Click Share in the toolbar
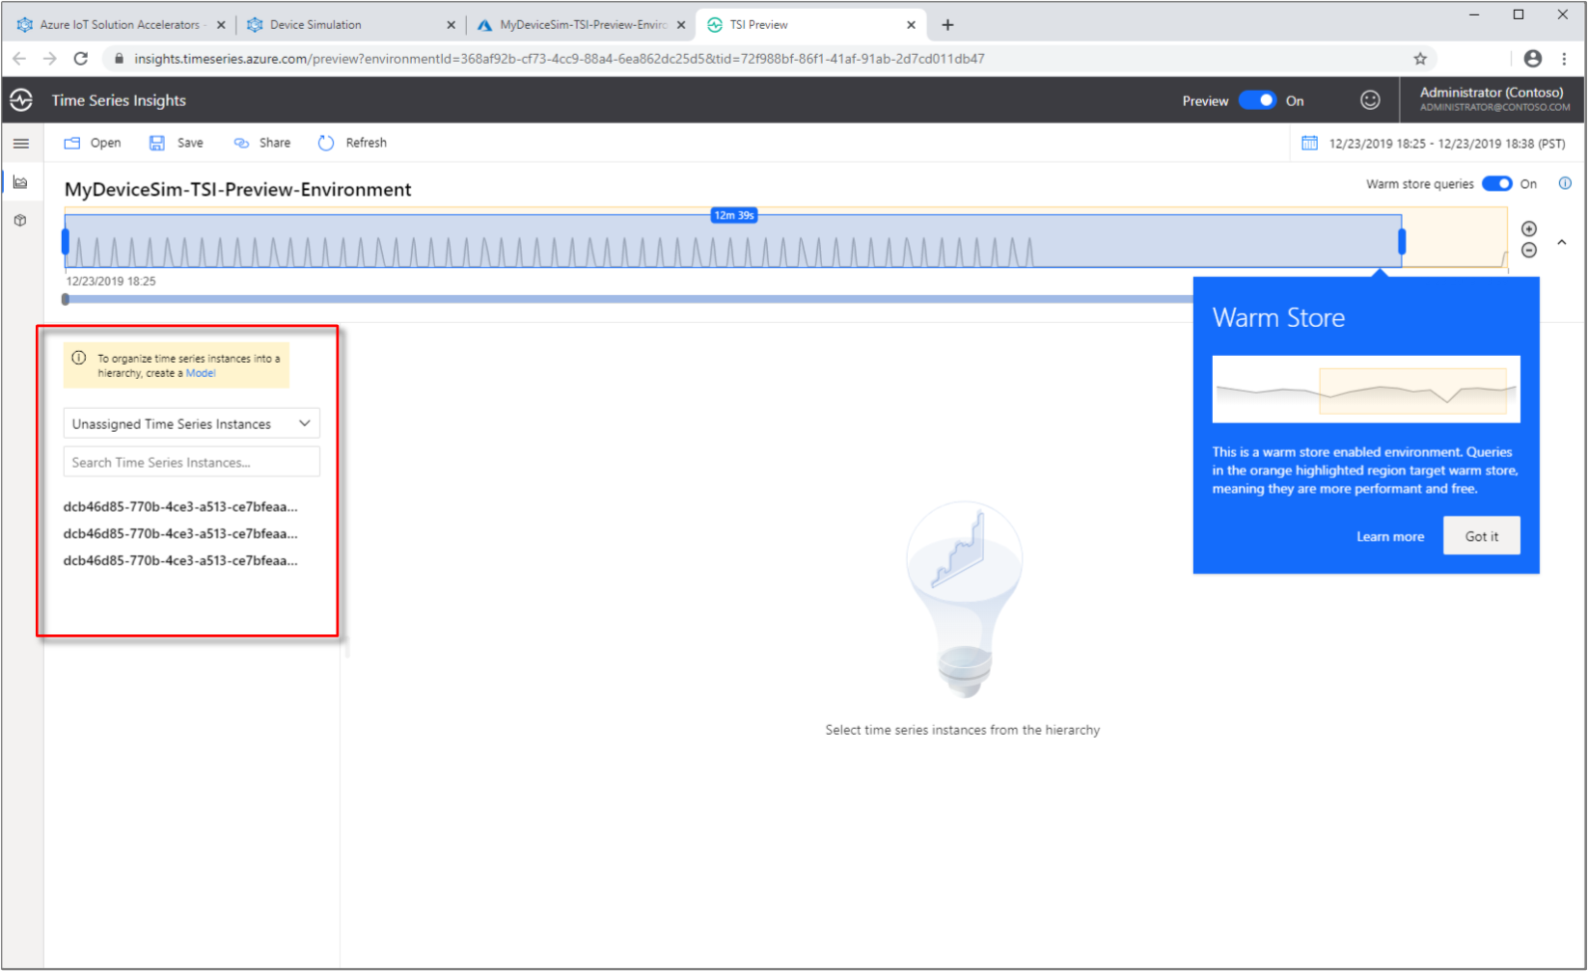1588x971 pixels. click(x=262, y=143)
